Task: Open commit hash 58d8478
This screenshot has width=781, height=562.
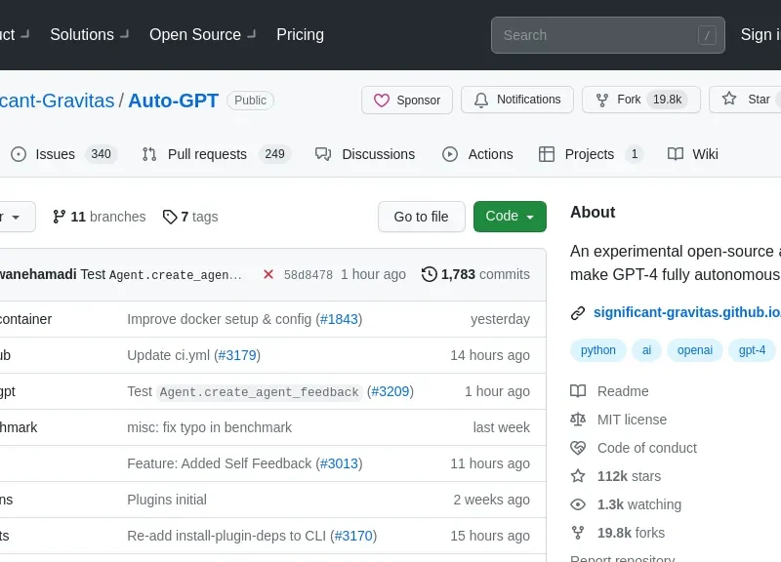Action: pos(308,275)
